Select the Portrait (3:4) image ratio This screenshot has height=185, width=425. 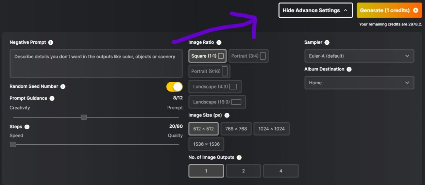(248, 56)
